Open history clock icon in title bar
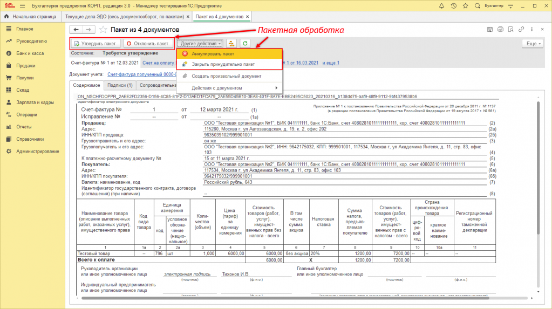Screen dimensions: 552x309 pos(453,5)
